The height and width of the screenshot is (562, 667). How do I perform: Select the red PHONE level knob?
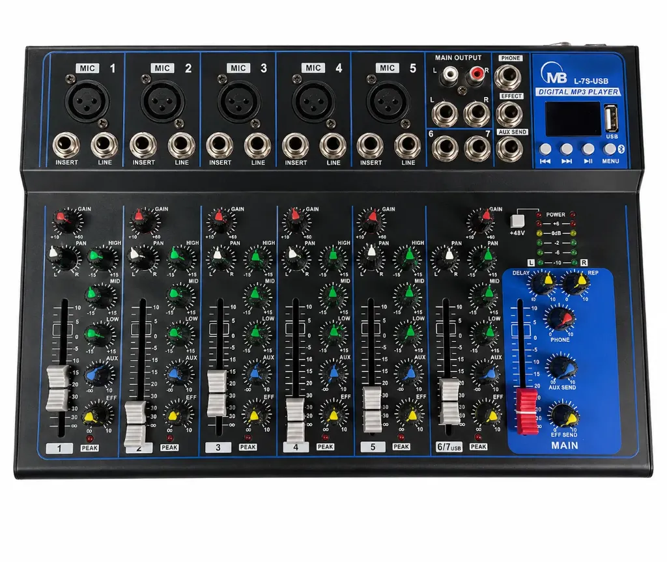click(561, 320)
